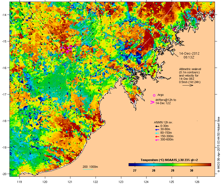Click the 'Argo' legend label
Viewport: 222px width, 184px height.
[x=161, y=95]
